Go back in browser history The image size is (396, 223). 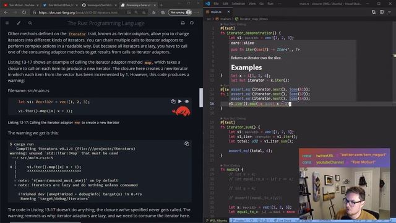point(6,12)
